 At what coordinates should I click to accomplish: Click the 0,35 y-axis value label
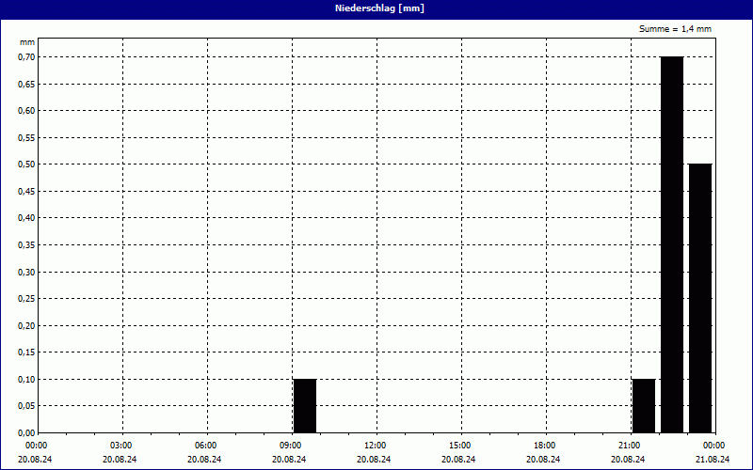tap(25, 245)
